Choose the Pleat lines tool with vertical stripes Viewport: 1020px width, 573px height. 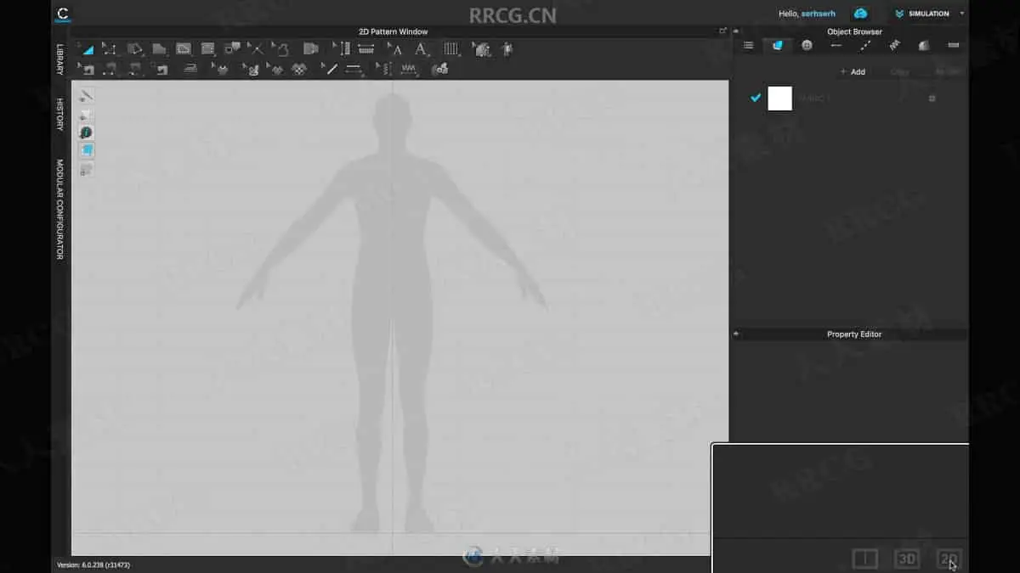451,49
